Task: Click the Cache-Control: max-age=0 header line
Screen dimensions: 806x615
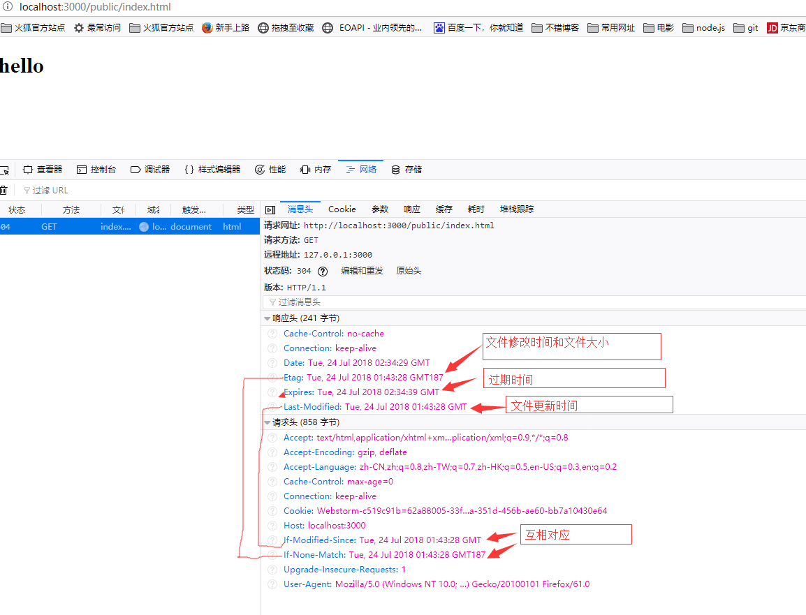Action: [x=338, y=482]
